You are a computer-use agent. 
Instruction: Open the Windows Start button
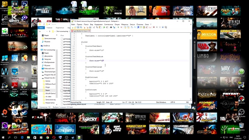click(3, 137)
